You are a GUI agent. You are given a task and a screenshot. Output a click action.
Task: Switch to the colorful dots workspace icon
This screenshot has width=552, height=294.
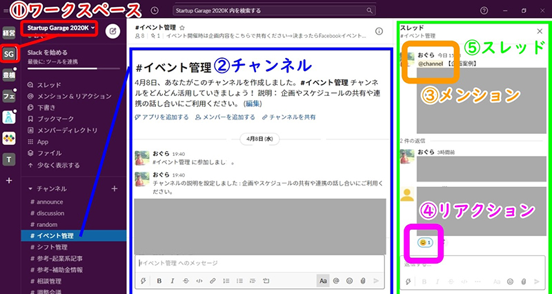[x=9, y=139]
